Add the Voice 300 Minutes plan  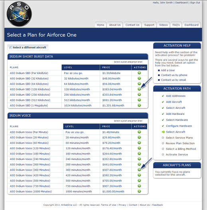coord(139,164)
